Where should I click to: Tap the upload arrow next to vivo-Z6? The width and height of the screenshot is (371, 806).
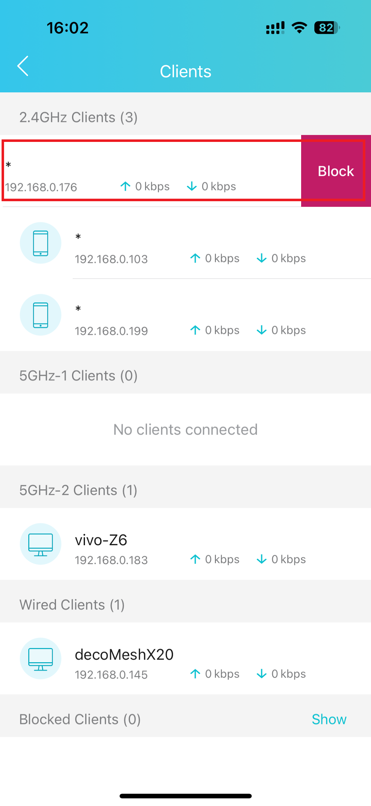[x=195, y=559]
